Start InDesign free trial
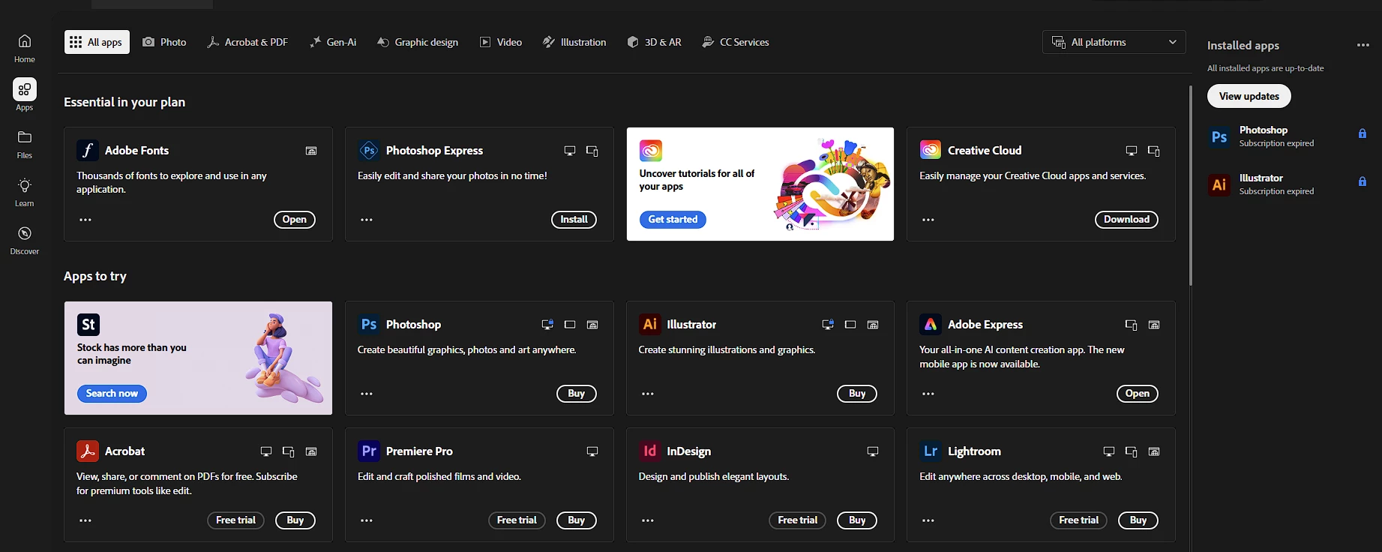Image resolution: width=1382 pixels, height=552 pixels. (x=798, y=520)
